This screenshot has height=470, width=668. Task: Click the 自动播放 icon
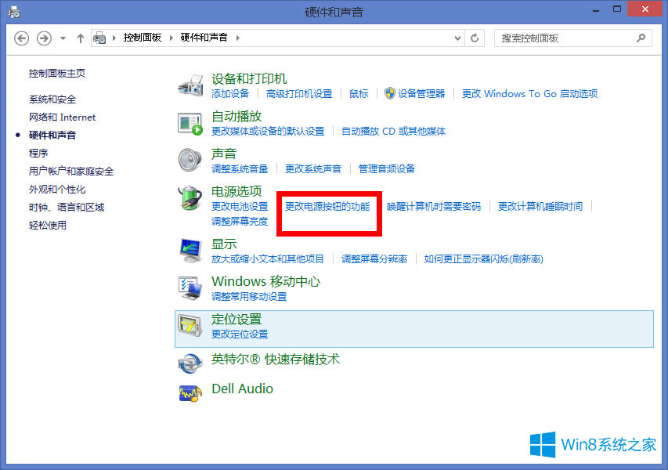click(190, 123)
